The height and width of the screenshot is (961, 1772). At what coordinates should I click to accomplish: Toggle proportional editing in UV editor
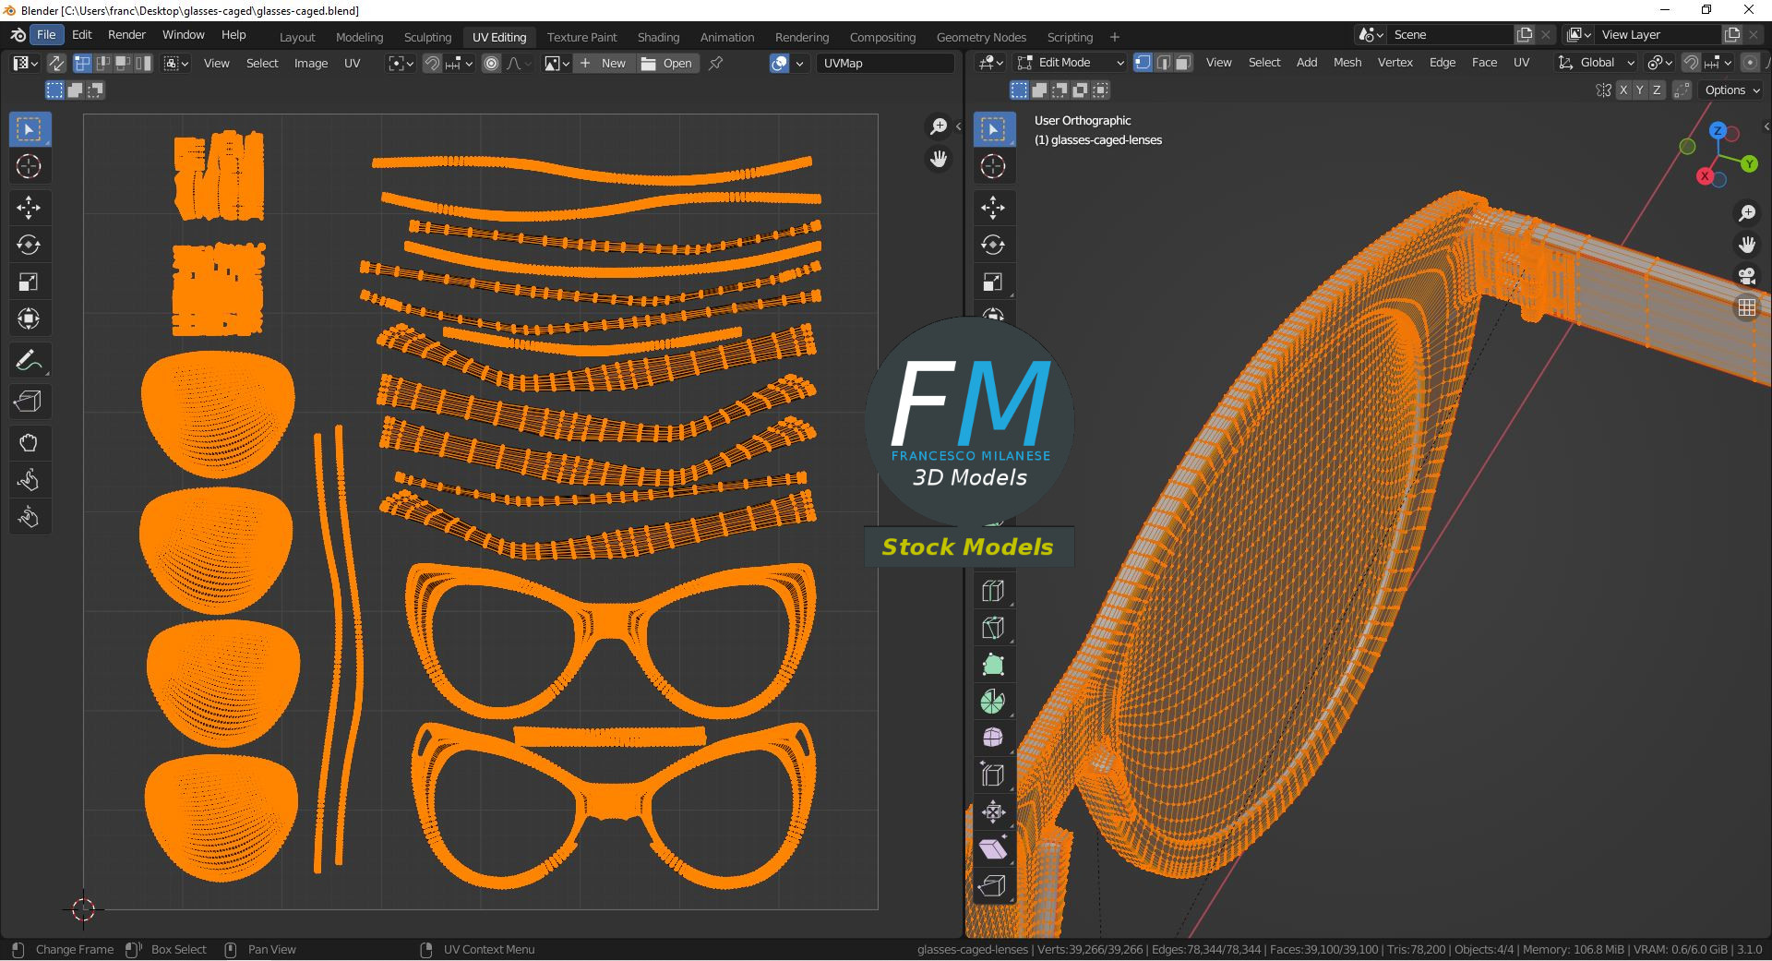[x=492, y=64]
